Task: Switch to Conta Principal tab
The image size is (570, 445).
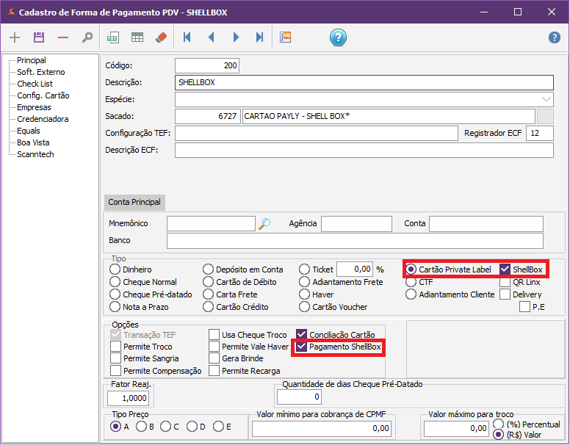Action: pyautogui.click(x=134, y=202)
